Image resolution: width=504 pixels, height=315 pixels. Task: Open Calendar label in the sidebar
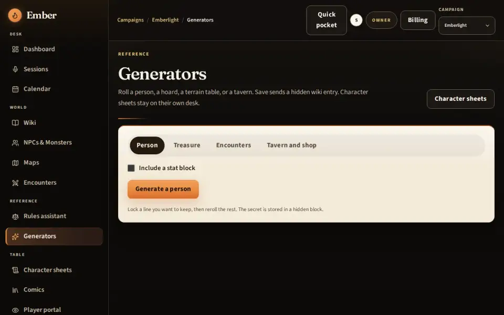[37, 89]
